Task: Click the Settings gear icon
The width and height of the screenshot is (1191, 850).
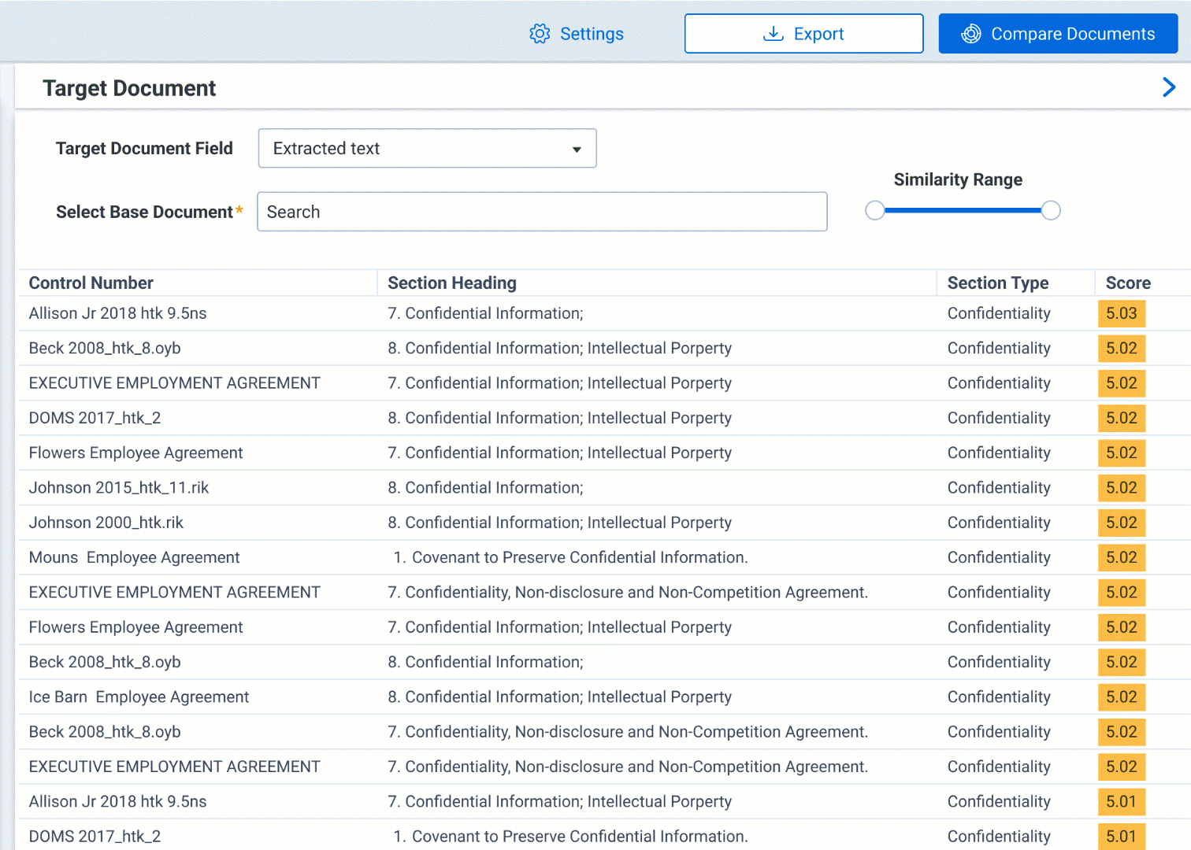Action: coord(540,34)
